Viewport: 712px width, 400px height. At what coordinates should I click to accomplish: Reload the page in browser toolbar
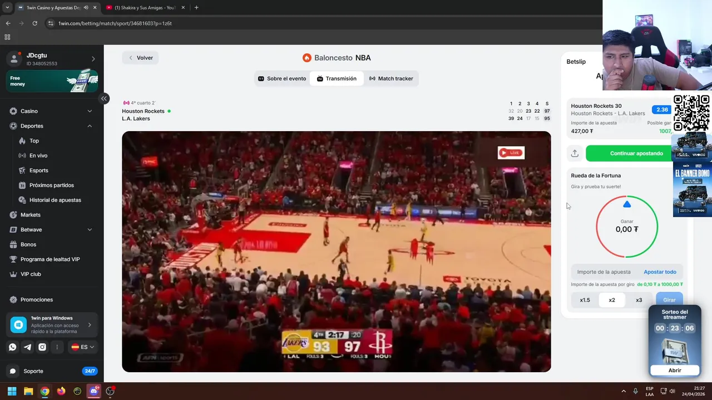click(x=34, y=23)
